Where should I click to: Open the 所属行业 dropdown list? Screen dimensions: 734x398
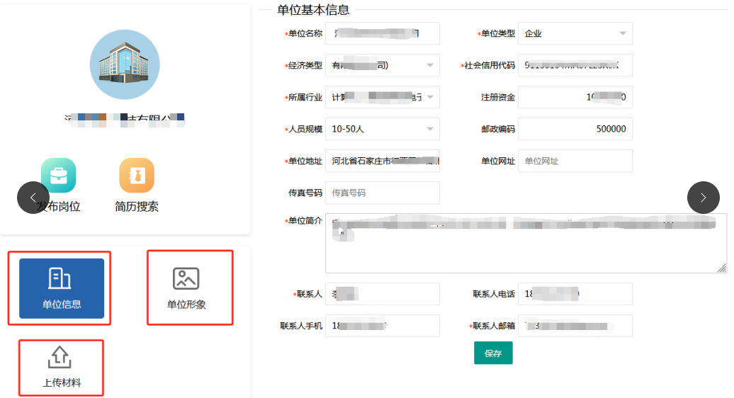point(382,97)
